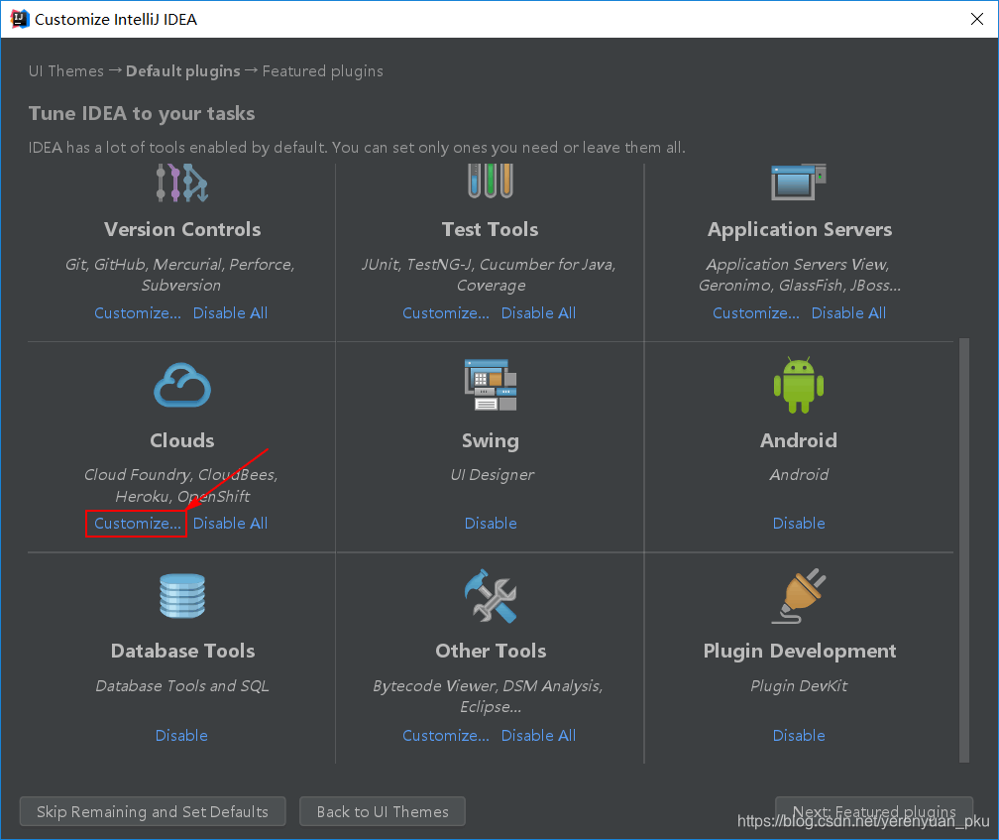Select UI Themes breadcrumb step
This screenshot has height=840, width=999.
(x=66, y=70)
